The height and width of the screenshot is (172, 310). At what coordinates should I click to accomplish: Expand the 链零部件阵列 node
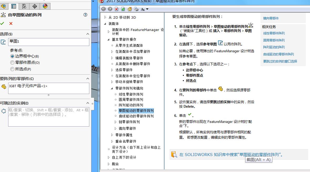pos(116,122)
